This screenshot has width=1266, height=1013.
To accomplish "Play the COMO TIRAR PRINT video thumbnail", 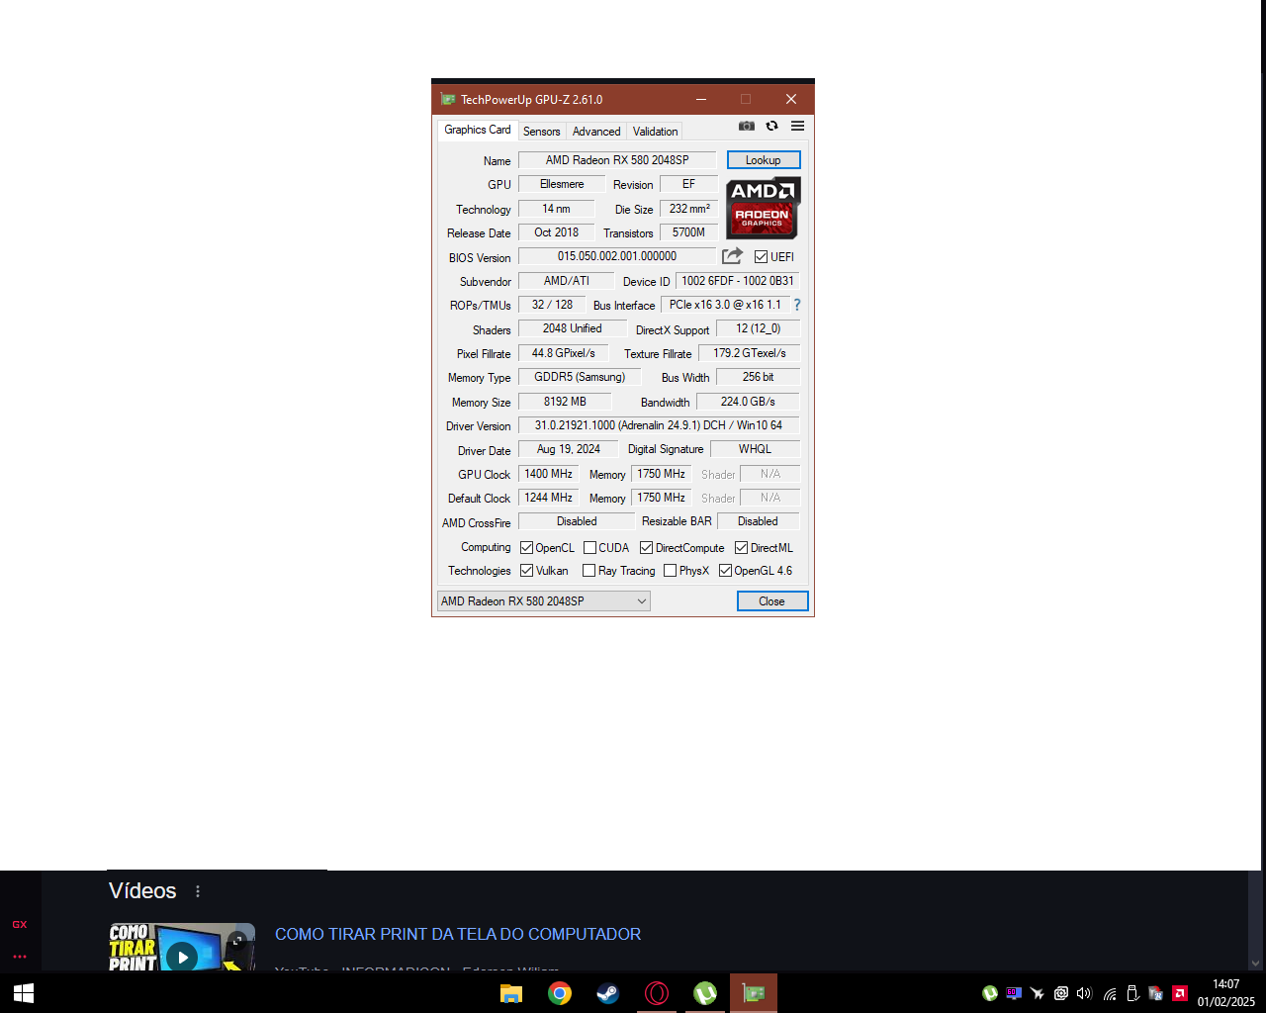I will coord(182,957).
